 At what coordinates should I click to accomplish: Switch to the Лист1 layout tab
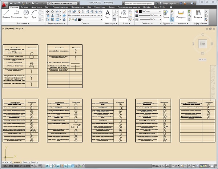(x=25, y=162)
